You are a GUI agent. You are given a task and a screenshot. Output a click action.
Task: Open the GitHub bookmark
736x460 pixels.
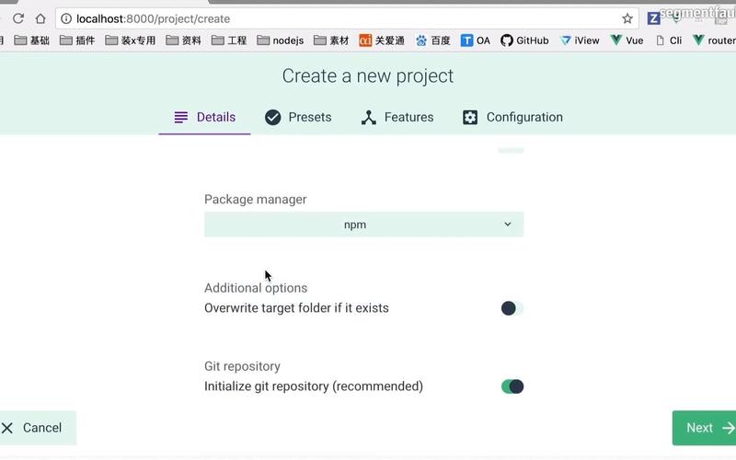pos(524,40)
